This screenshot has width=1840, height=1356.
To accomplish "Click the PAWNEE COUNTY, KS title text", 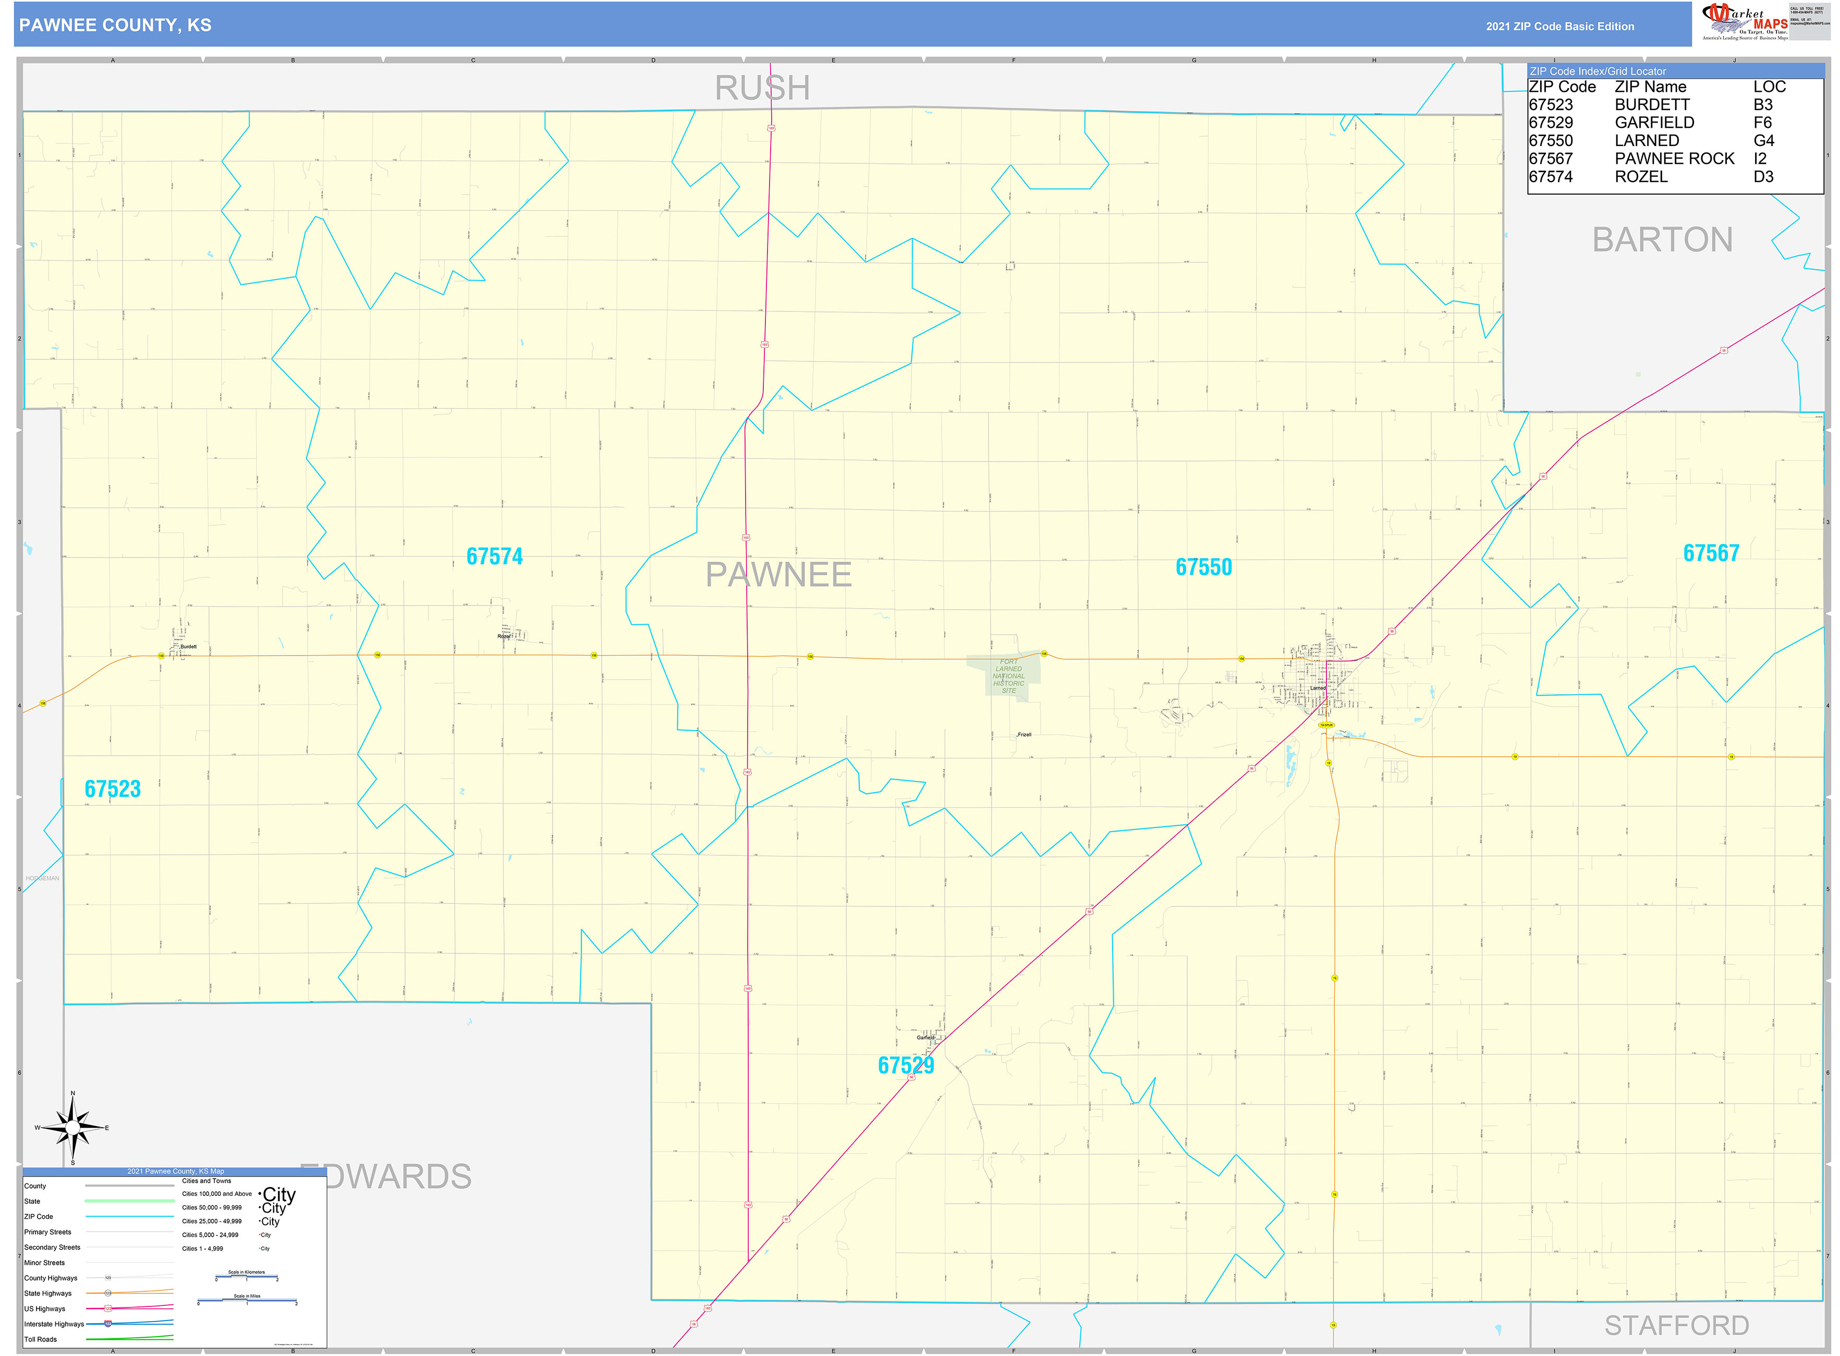I will click(115, 26).
